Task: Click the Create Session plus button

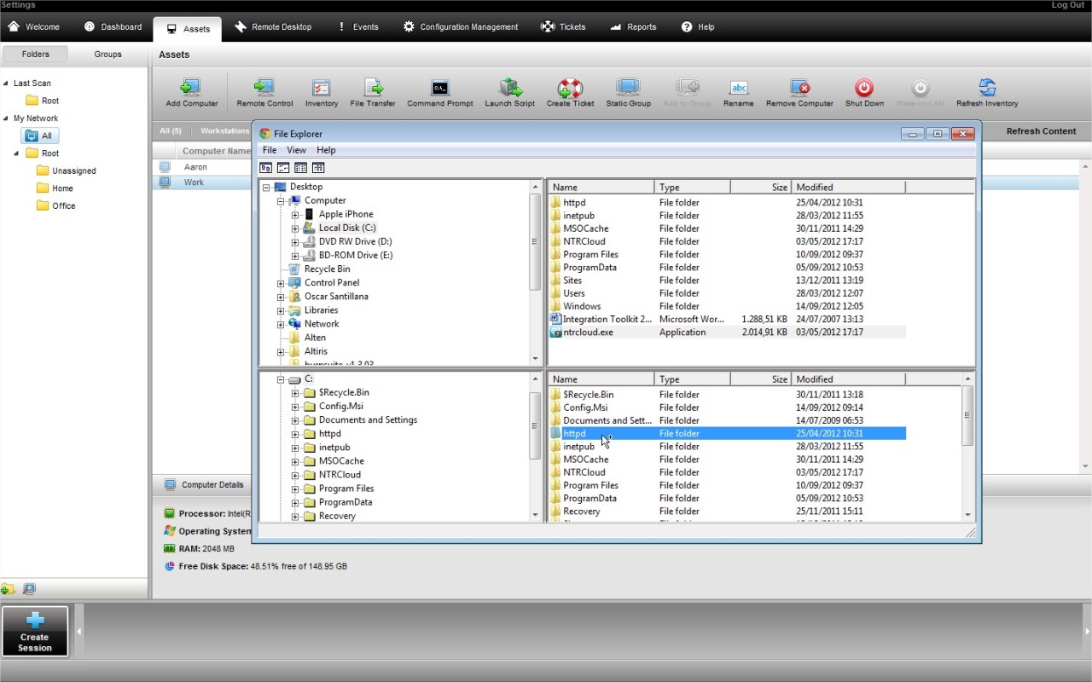Action: pos(35,631)
